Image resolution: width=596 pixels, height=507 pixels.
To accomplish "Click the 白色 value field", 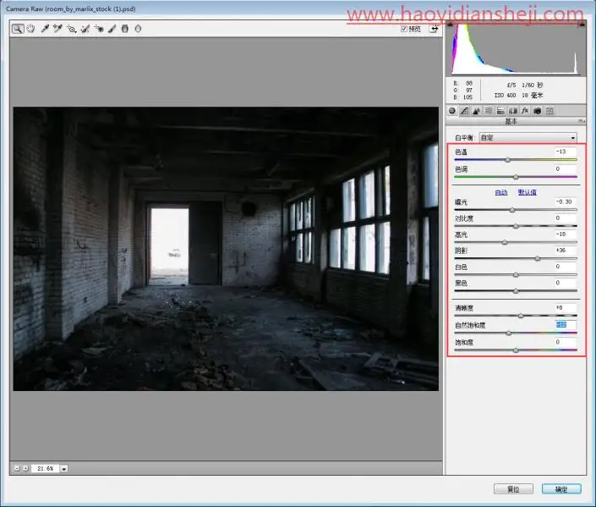I will [566, 267].
